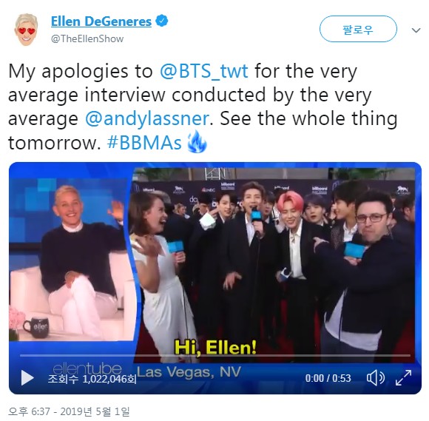Click the Ellen studio video frame

[x=72, y=260]
